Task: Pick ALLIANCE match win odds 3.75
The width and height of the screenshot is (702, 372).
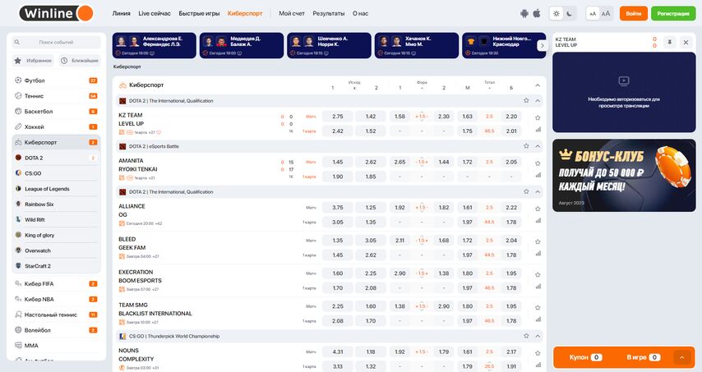Action: click(338, 208)
